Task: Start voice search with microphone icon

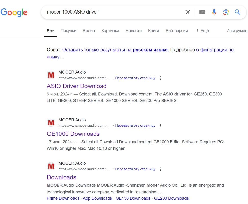Action: pyautogui.click(x=214, y=12)
